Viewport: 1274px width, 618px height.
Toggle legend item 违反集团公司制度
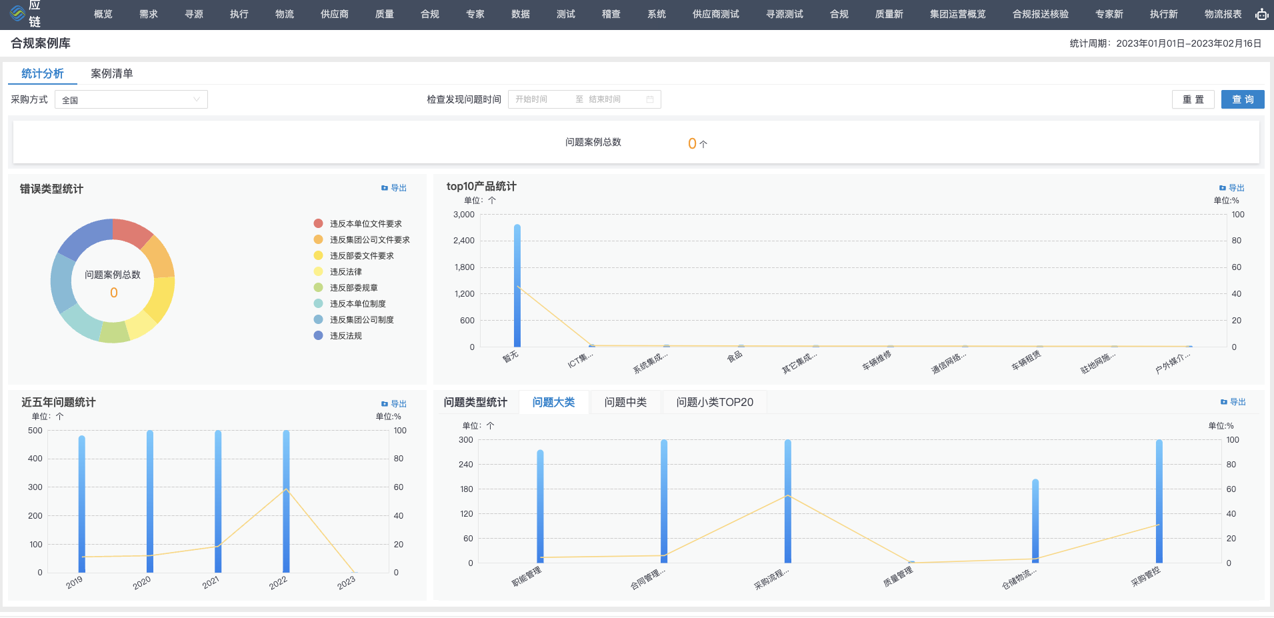click(353, 320)
